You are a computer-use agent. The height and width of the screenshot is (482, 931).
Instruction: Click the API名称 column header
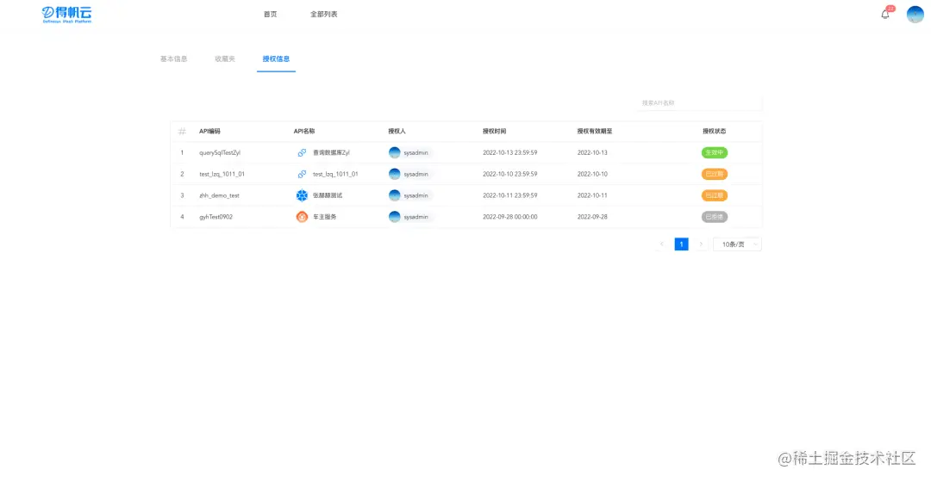click(x=304, y=131)
